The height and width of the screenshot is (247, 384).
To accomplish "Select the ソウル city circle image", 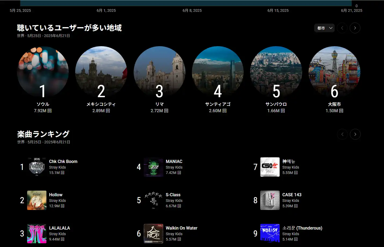I will [43, 72].
